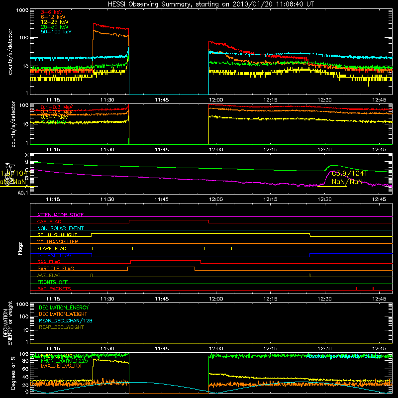
Task: Click the 'Degrees or %' axis label
Action: [x=13, y=373]
